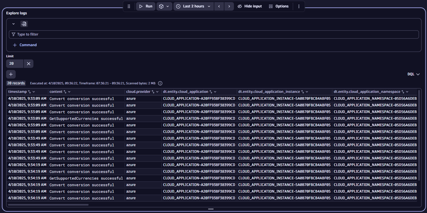Click the drag handle grip icon
Image resolution: width=427 pixels, height=213 pixels.
129,6
